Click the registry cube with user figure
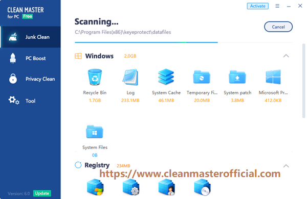The image size is (307, 199). [167, 187]
